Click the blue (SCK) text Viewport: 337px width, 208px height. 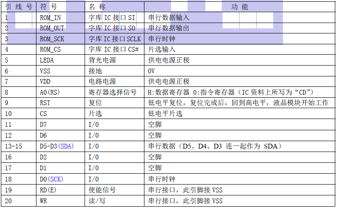pos(56,179)
